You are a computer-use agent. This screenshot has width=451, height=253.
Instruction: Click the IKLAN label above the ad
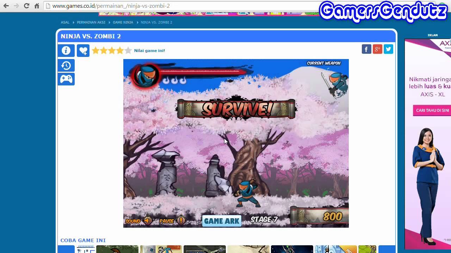click(433, 35)
